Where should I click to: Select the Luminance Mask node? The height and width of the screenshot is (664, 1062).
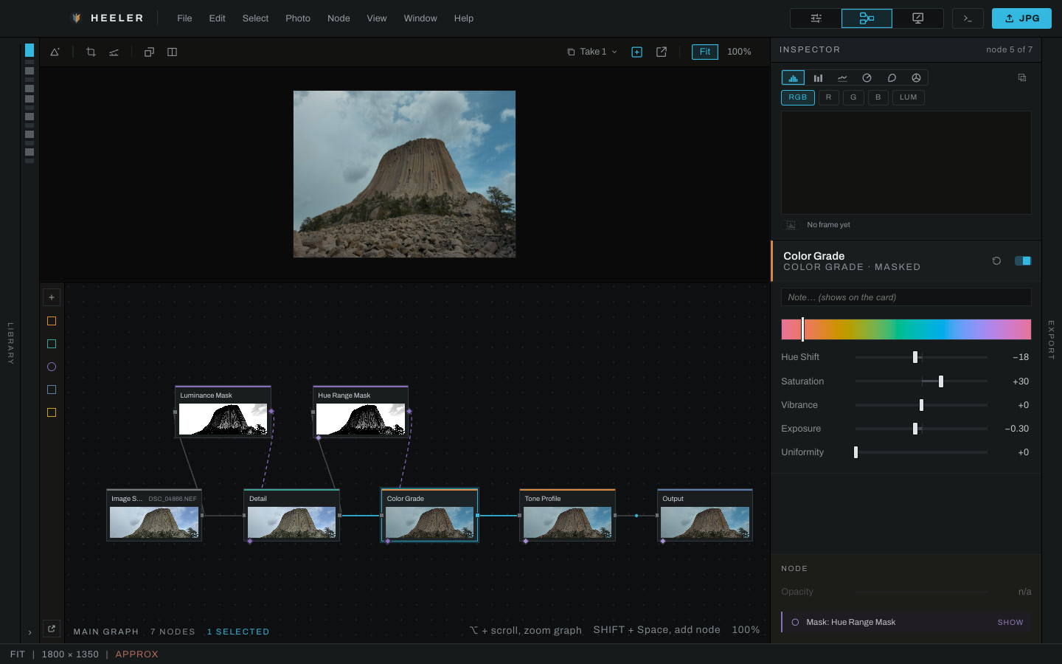pyautogui.click(x=223, y=412)
